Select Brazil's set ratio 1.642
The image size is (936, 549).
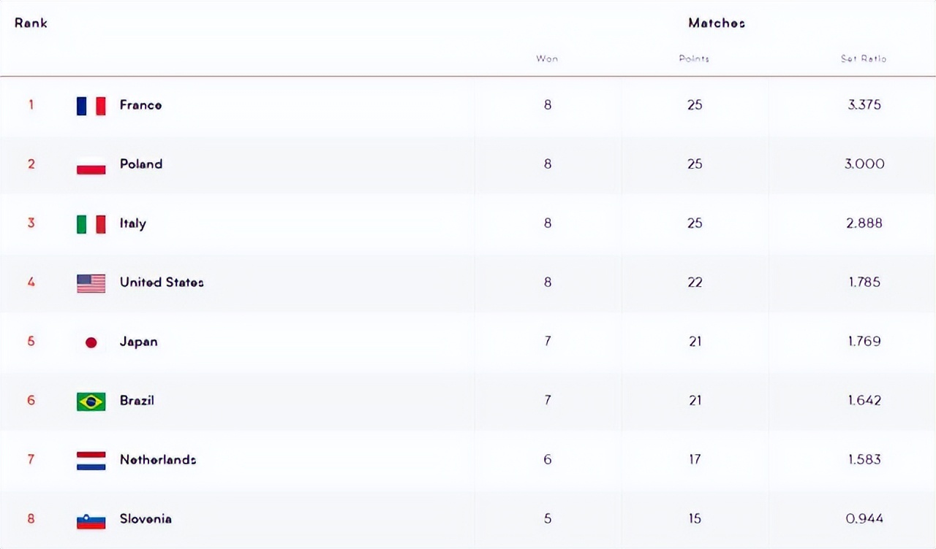point(864,401)
